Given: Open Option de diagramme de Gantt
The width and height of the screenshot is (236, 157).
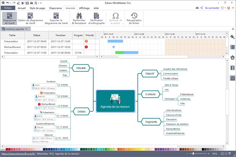Looking at the screenshot, I should pos(30,18).
